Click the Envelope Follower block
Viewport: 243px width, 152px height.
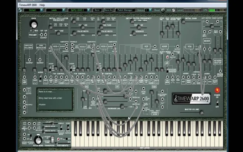pyautogui.click(x=28, y=47)
